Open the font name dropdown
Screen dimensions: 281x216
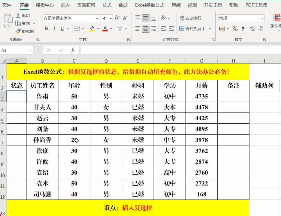97,18
